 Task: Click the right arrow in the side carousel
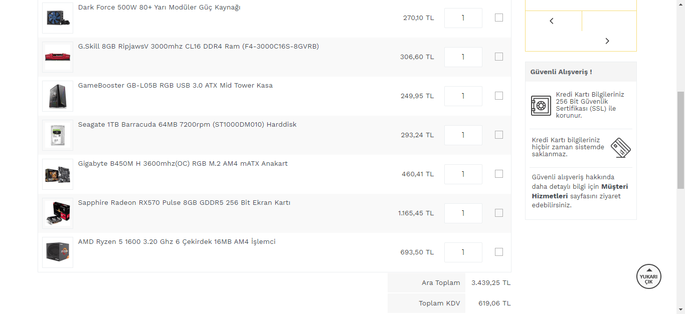pyautogui.click(x=607, y=41)
